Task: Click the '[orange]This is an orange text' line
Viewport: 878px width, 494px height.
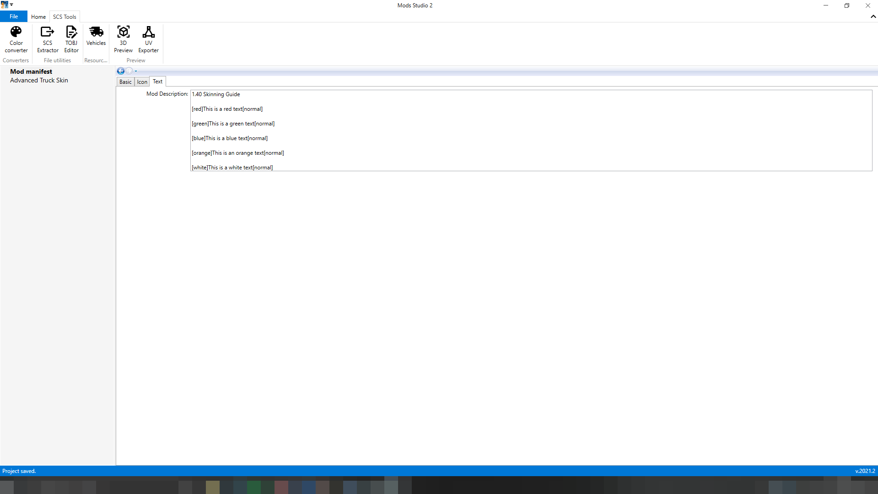Action: 238,153
